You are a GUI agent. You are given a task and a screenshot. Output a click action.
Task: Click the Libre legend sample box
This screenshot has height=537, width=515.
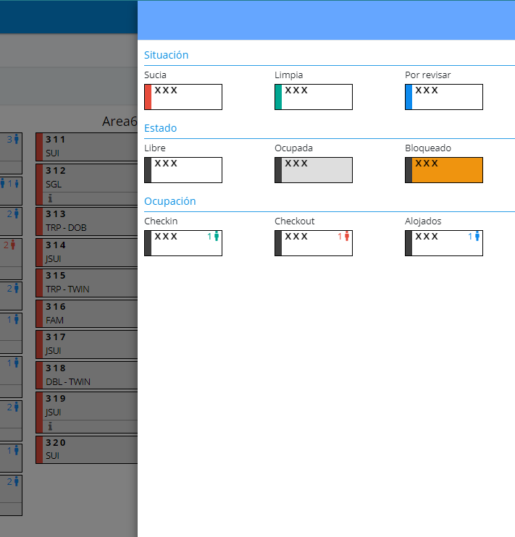pyautogui.click(x=183, y=170)
